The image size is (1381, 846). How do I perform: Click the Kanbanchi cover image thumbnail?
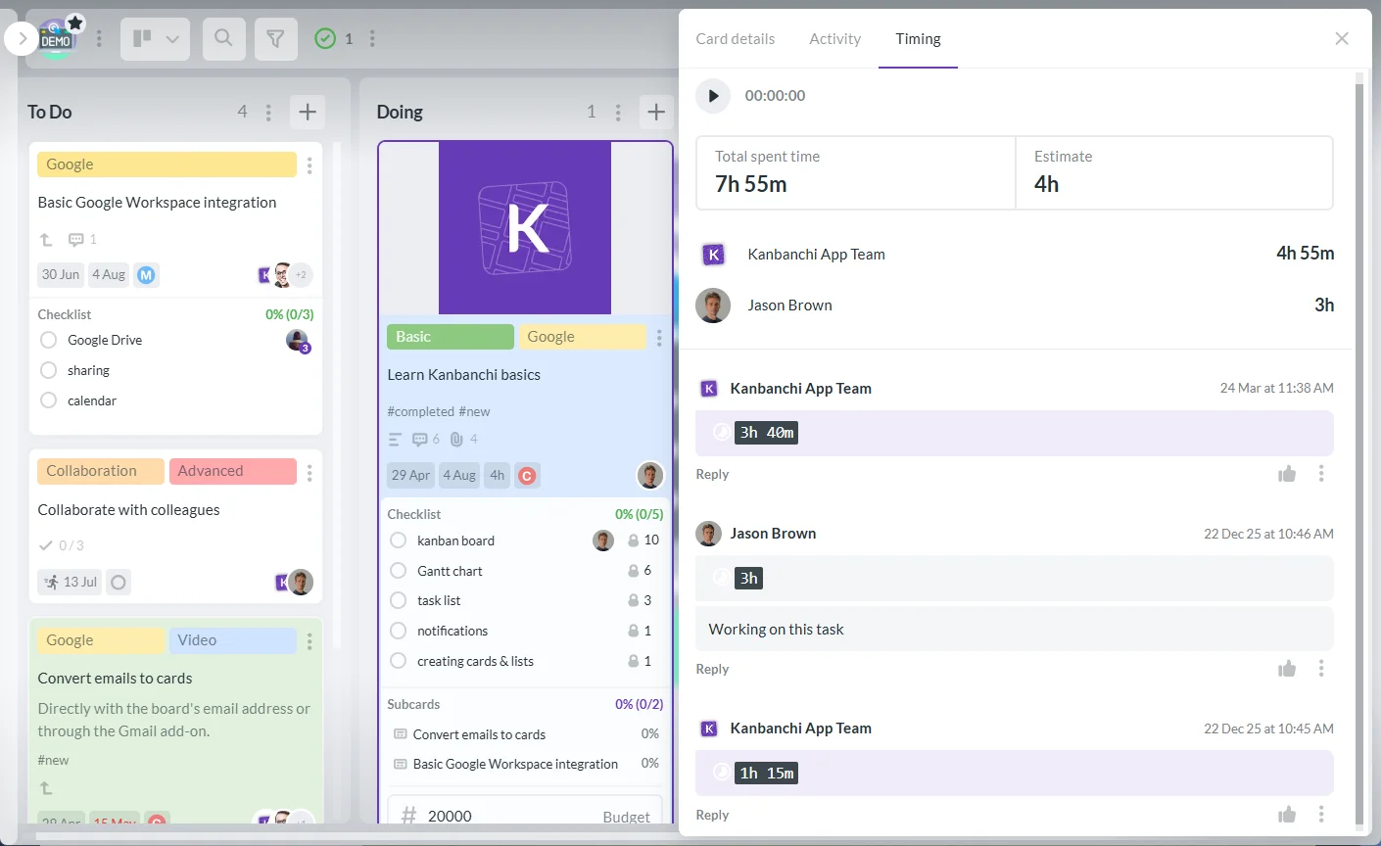[x=525, y=228]
